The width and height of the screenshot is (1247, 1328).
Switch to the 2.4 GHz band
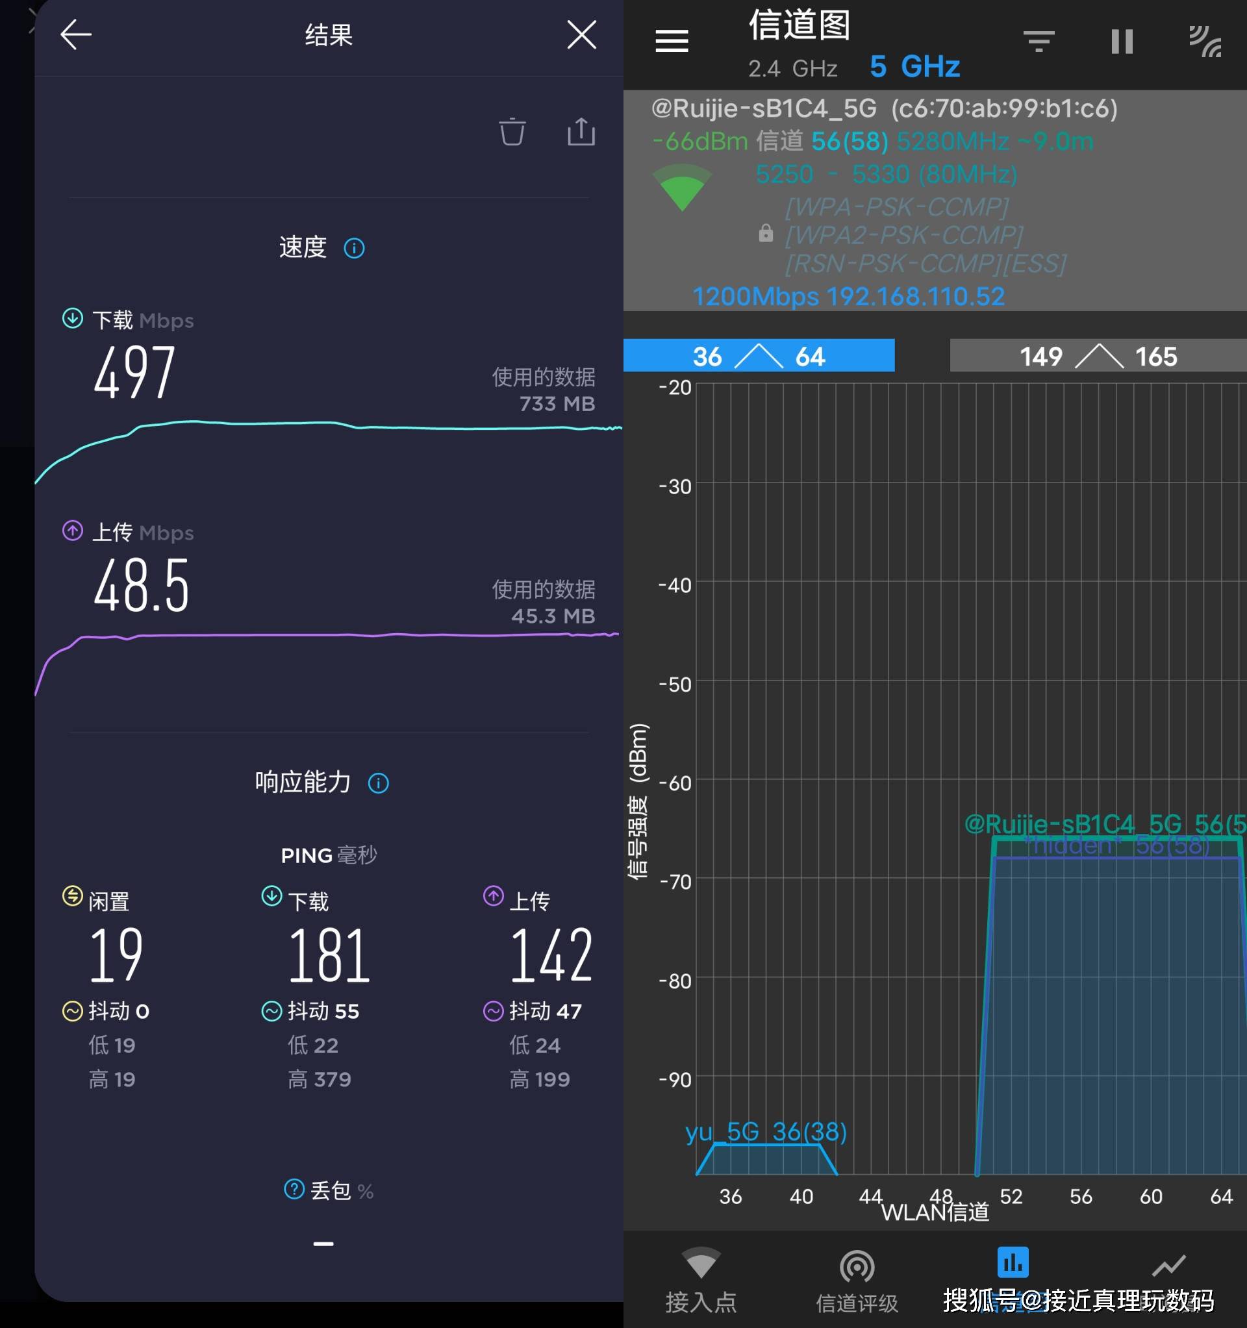(792, 68)
